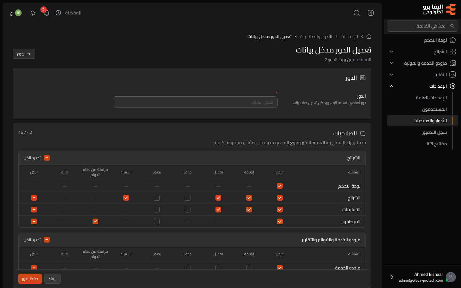The height and width of the screenshot is (288, 461).
Task: Expand the الشرائح sidebar chevron
Action: 392,52
